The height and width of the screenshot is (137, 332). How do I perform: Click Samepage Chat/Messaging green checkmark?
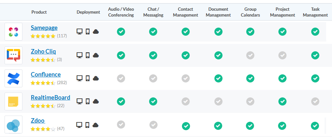click(153, 32)
